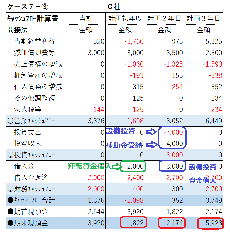Select the 計画3年目 column header
Image resolution: width=230 pixels, height=237 pixels.
point(203,18)
